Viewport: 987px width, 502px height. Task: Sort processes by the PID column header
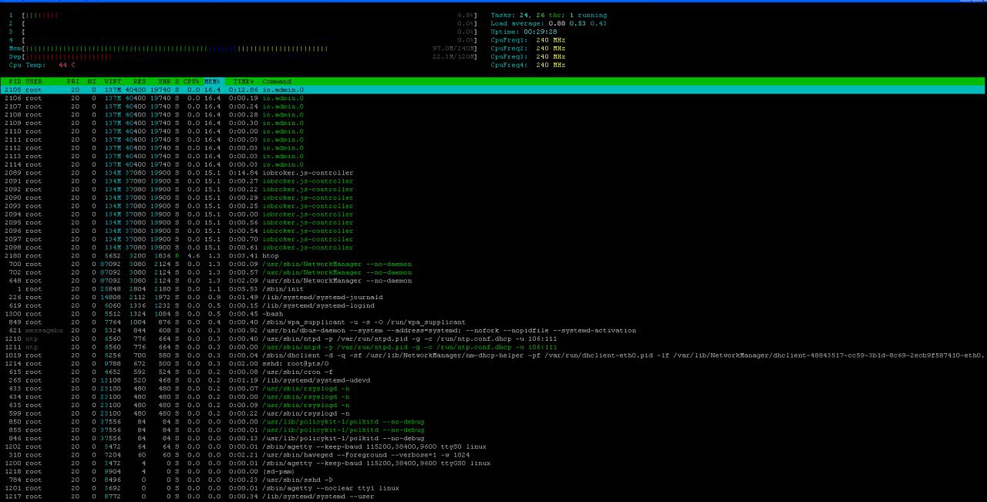15,81
